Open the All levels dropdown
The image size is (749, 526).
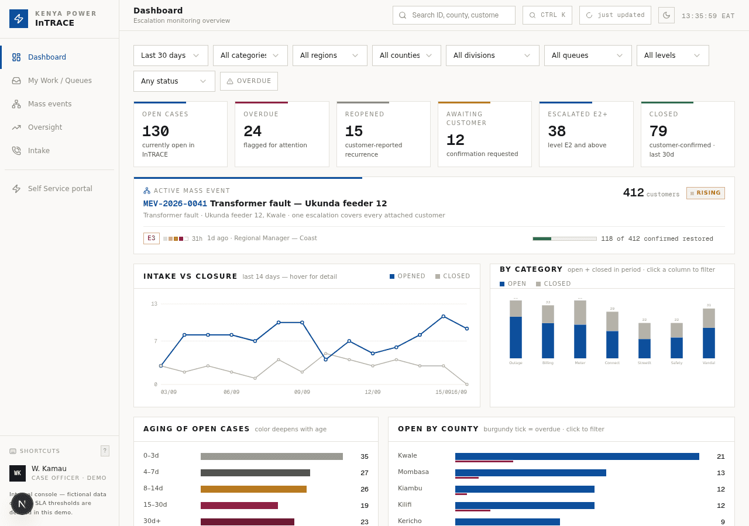[x=673, y=56]
